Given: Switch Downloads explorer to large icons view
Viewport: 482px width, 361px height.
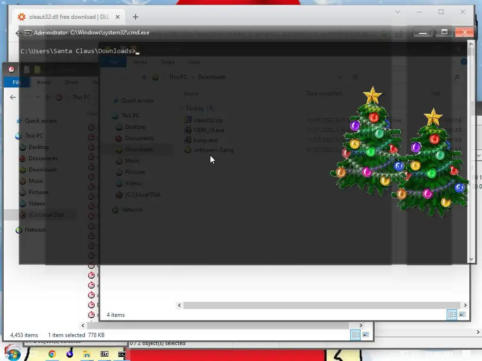Looking at the screenshot, I should pyautogui.click(x=462, y=314).
